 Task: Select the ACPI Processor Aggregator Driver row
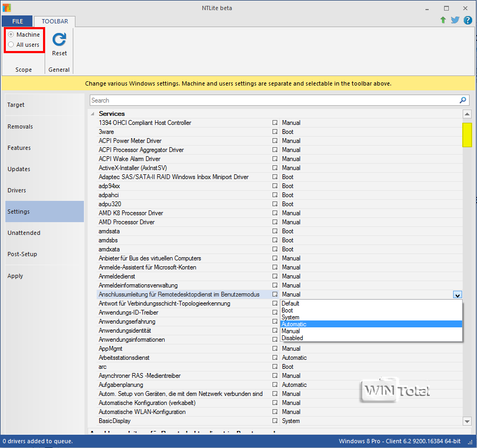(279, 150)
